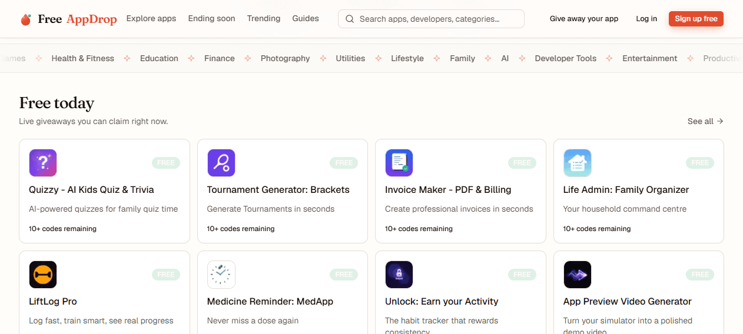Select the Utilities category
This screenshot has height=334, width=743.
click(350, 58)
